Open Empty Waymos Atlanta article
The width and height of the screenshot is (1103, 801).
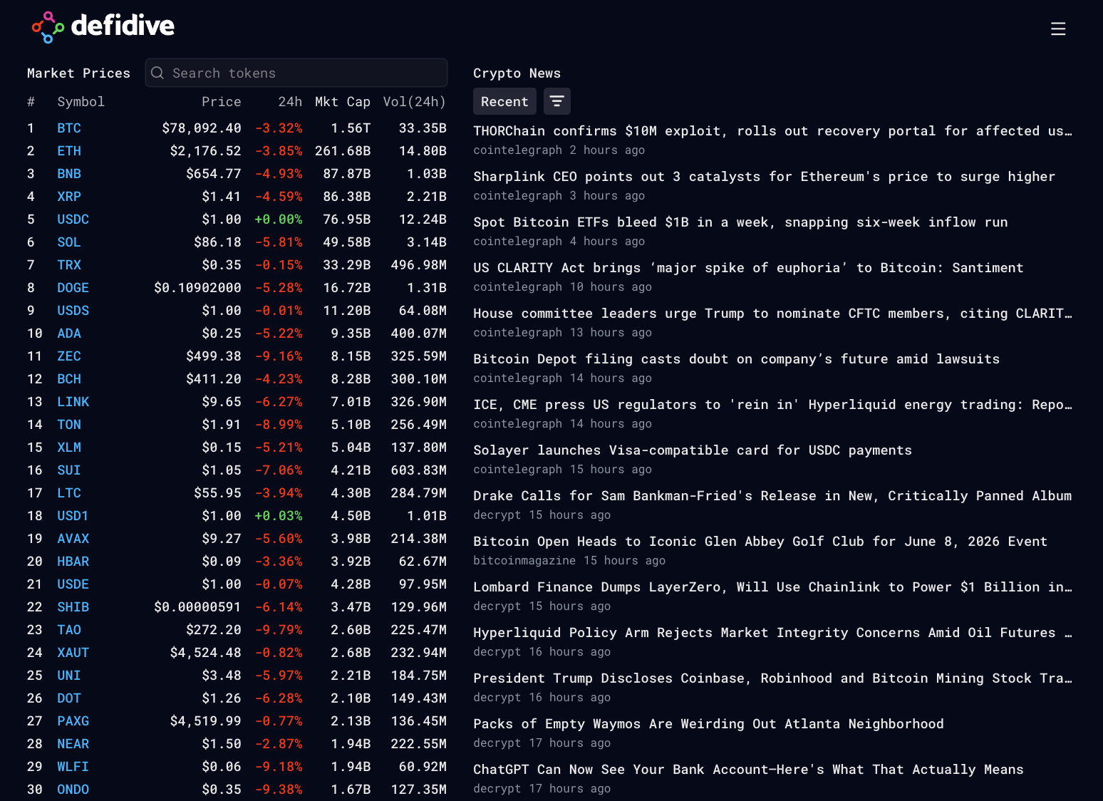point(709,724)
